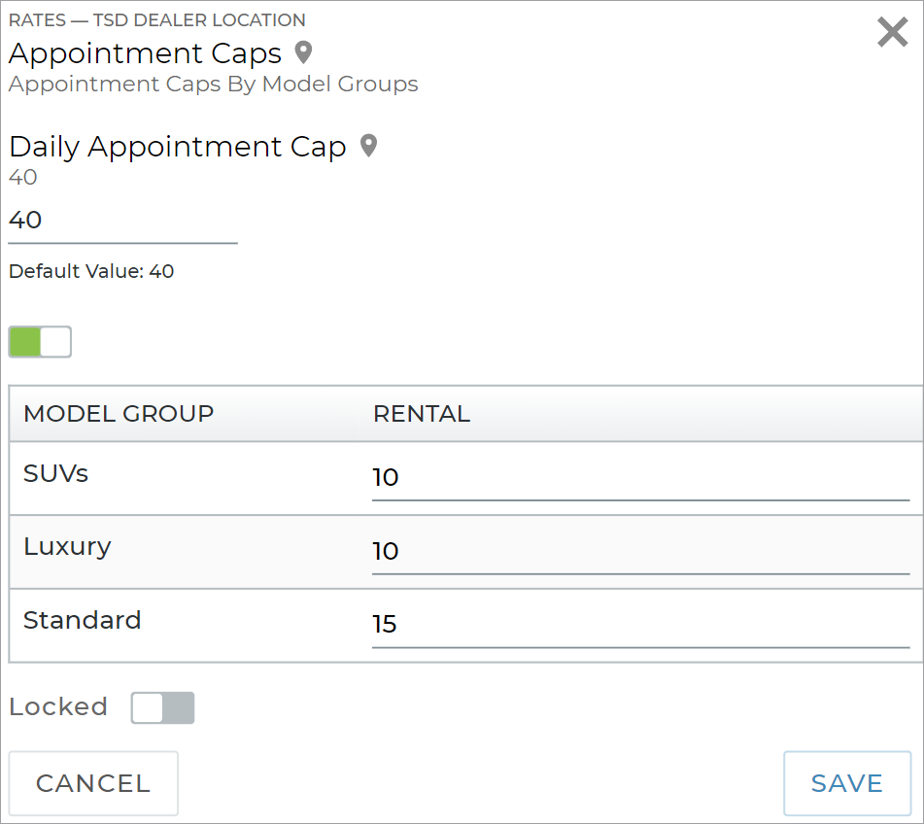Click the RENTAL column header
This screenshot has height=824, width=924.
click(x=422, y=414)
